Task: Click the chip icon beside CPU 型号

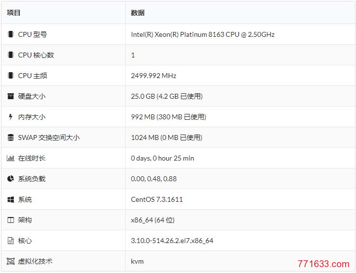Action: point(10,34)
